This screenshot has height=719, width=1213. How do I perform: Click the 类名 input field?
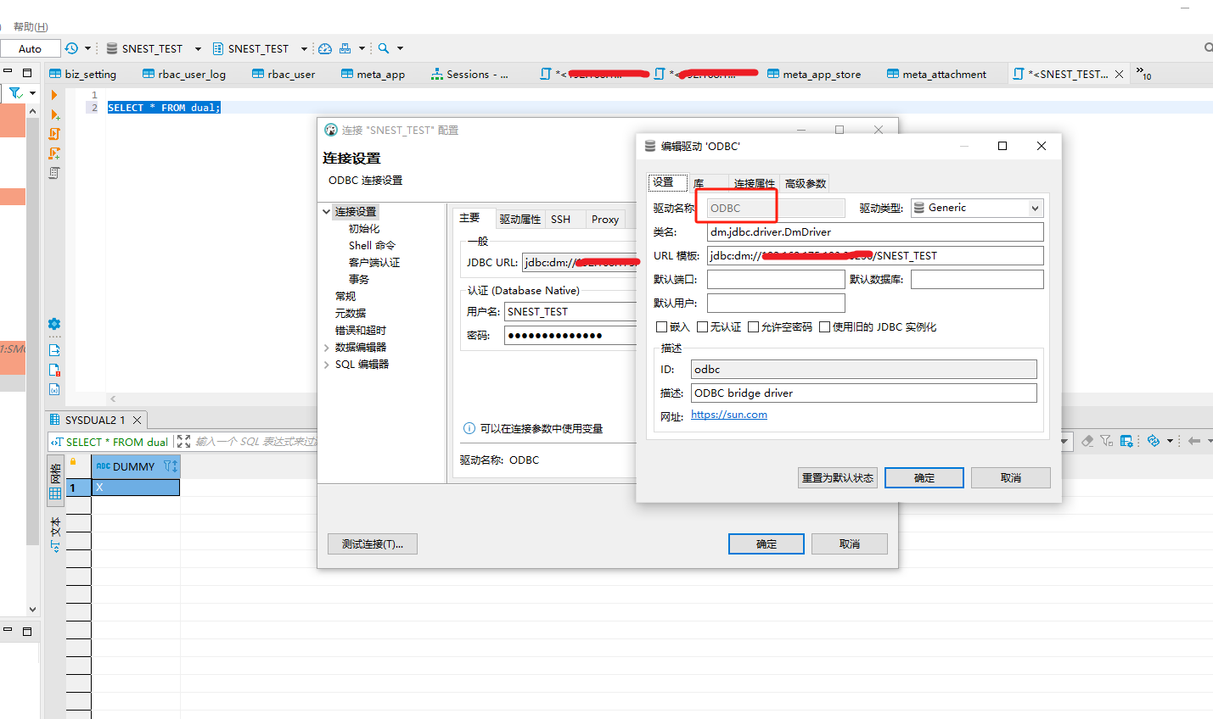point(874,232)
